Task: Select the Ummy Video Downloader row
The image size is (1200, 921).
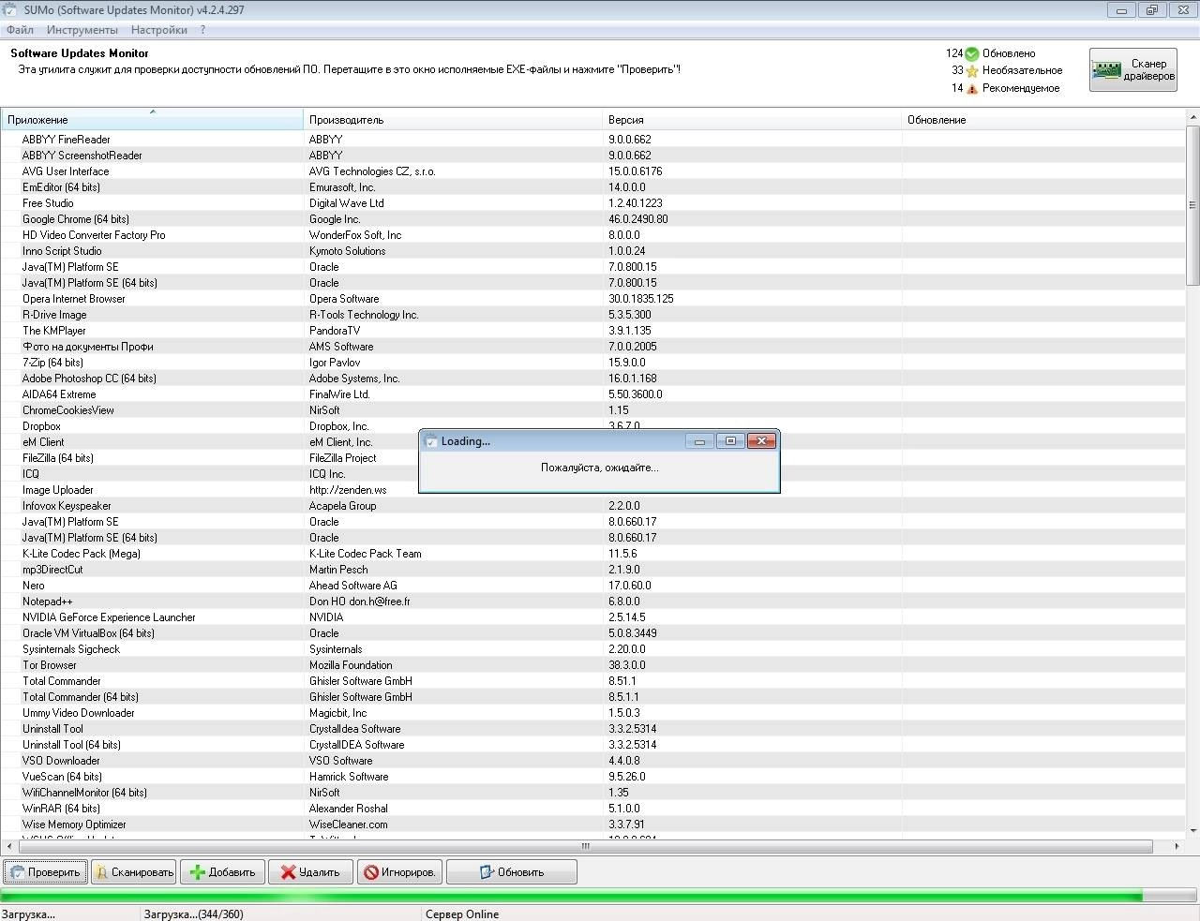Action: (592, 713)
